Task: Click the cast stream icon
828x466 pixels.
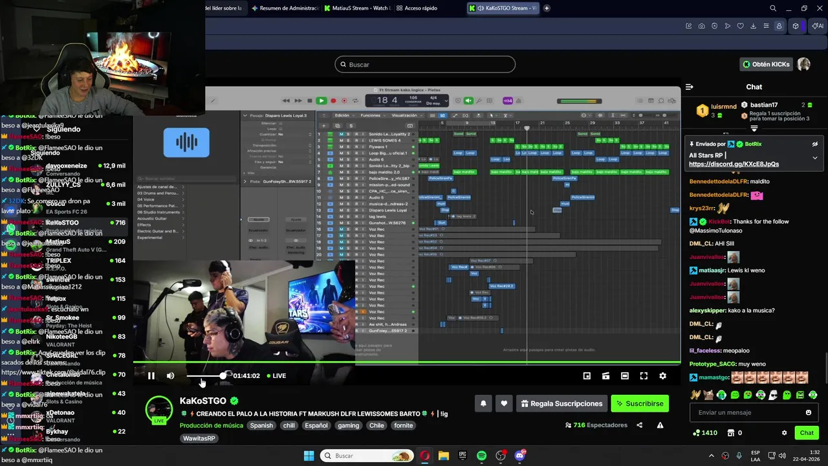Action: point(605,375)
